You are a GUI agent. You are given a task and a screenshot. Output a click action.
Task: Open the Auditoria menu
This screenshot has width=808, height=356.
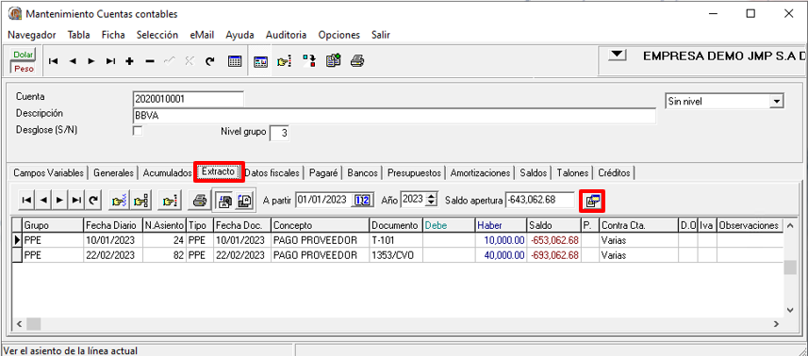point(286,35)
